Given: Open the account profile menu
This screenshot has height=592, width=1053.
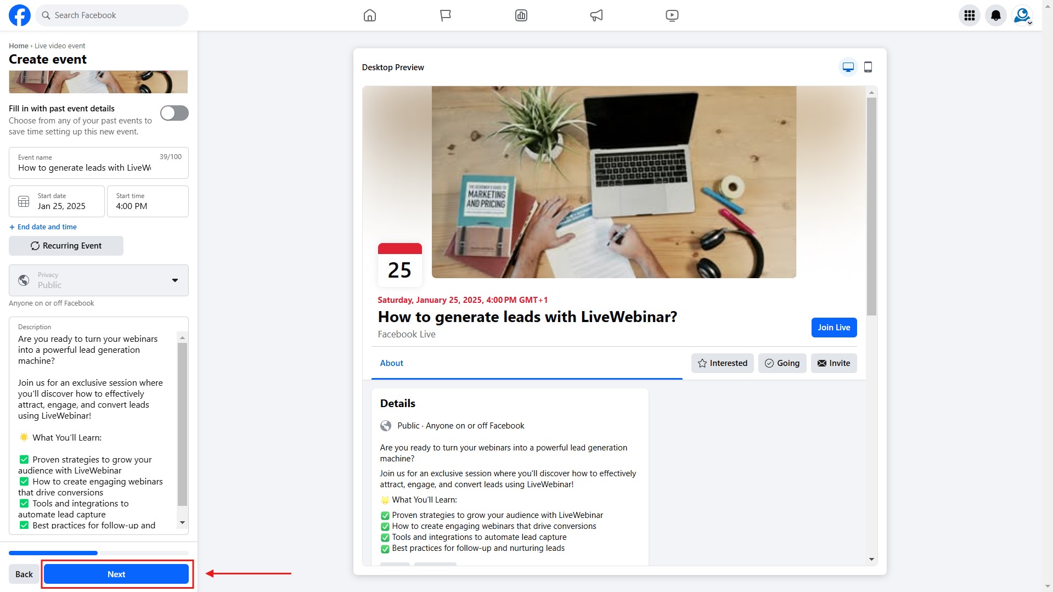Looking at the screenshot, I should 1022,15.
